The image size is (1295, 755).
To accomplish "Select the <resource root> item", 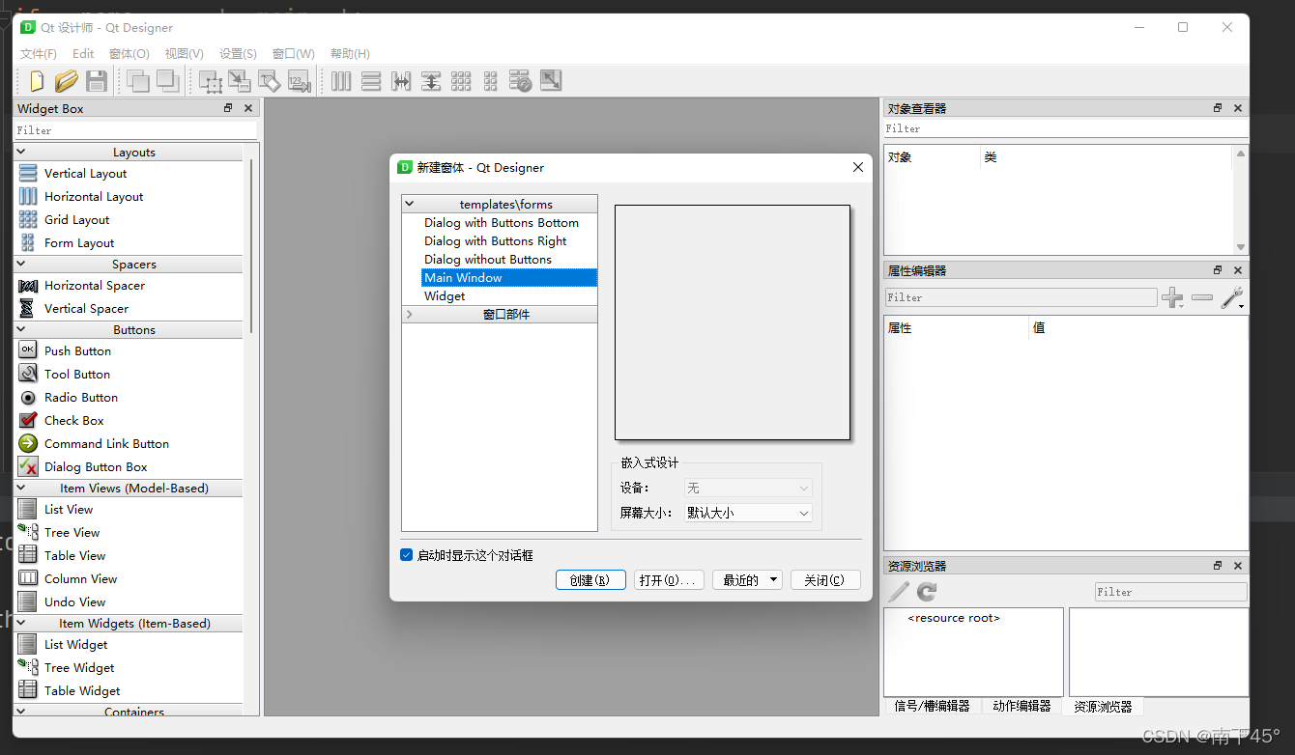I will pos(954,618).
